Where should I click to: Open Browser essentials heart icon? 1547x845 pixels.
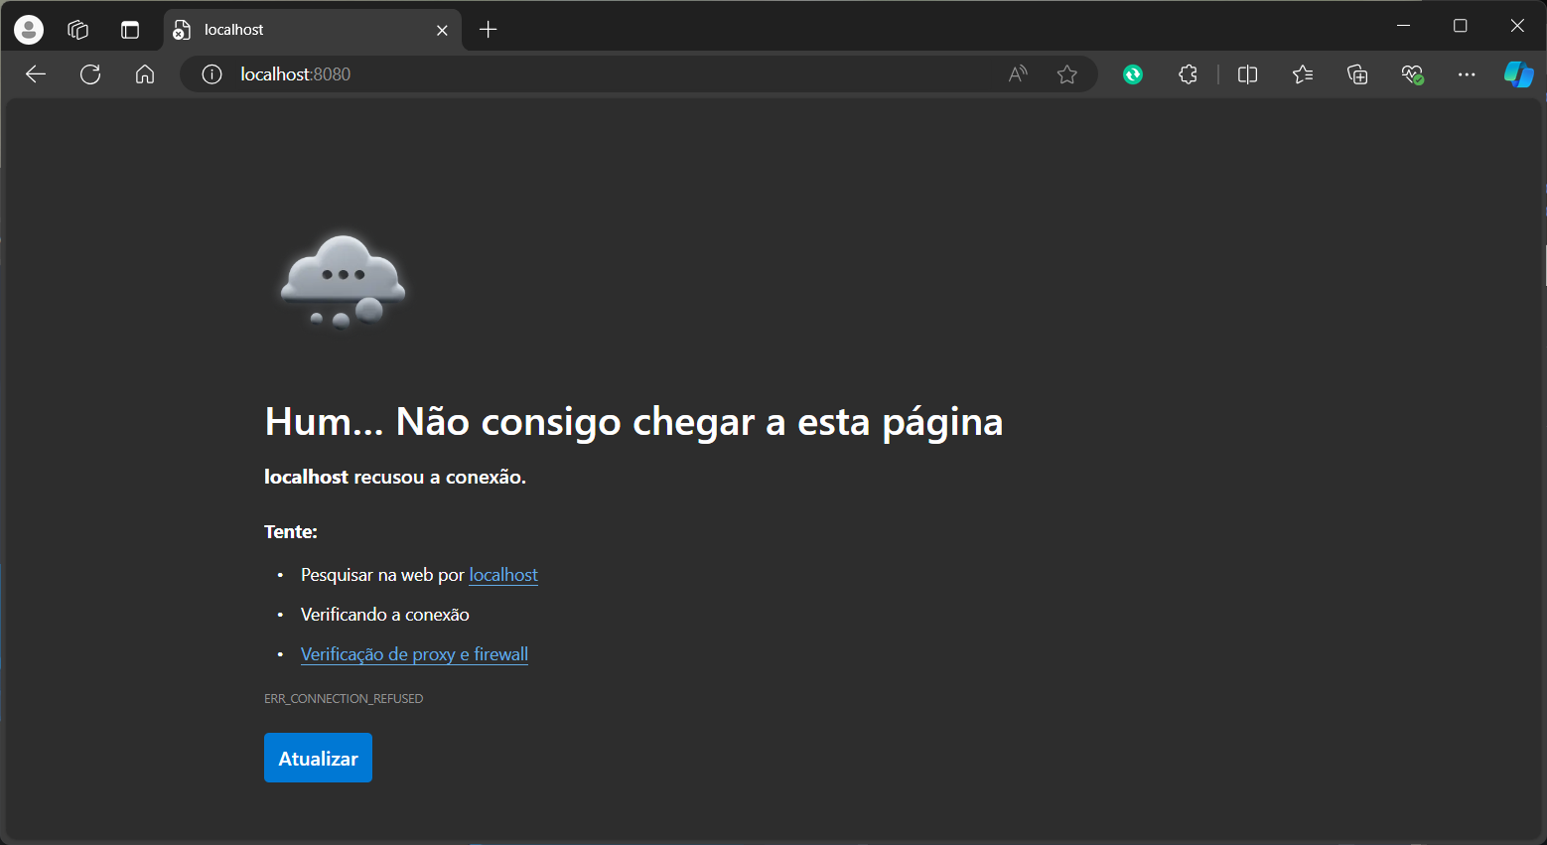(1412, 74)
